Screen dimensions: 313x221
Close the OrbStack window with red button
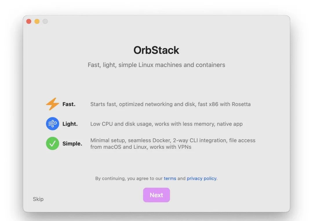point(29,21)
